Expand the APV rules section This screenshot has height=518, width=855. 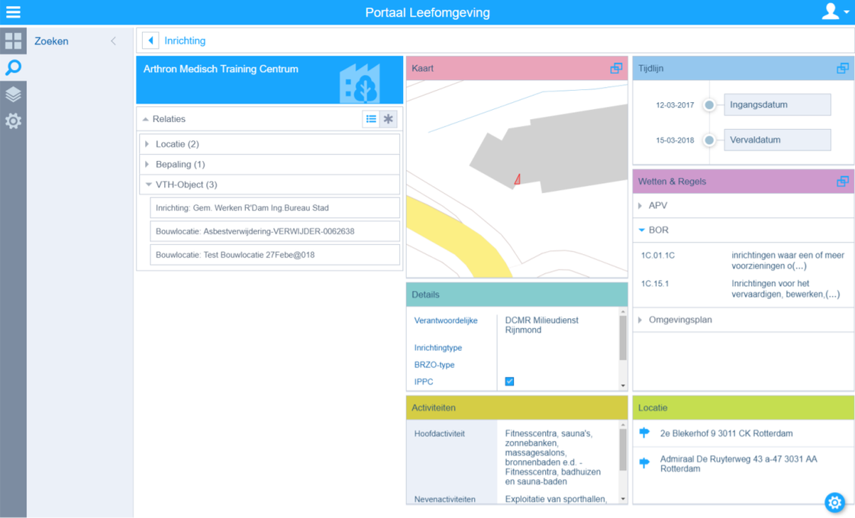point(744,205)
